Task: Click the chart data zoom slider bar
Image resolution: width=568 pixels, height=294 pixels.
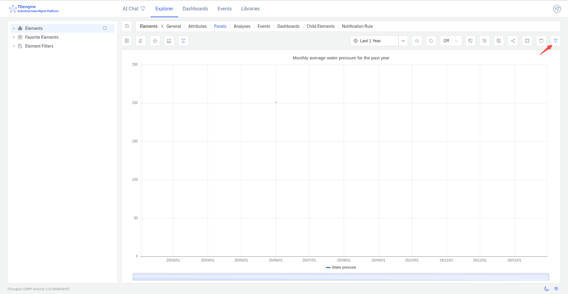Action: point(341,277)
